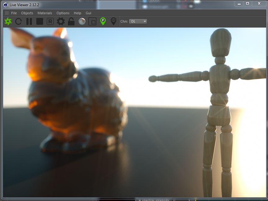Open the Gui menu
The image size is (268, 201).
pyautogui.click(x=88, y=13)
